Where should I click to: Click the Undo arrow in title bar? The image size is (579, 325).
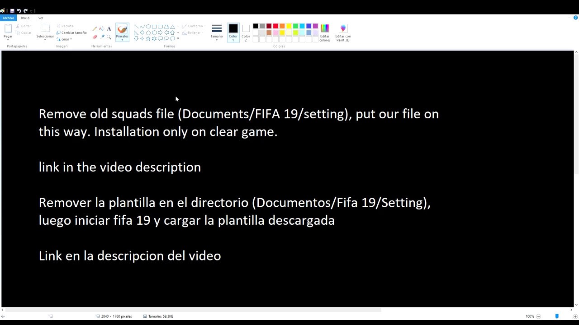tap(19, 10)
